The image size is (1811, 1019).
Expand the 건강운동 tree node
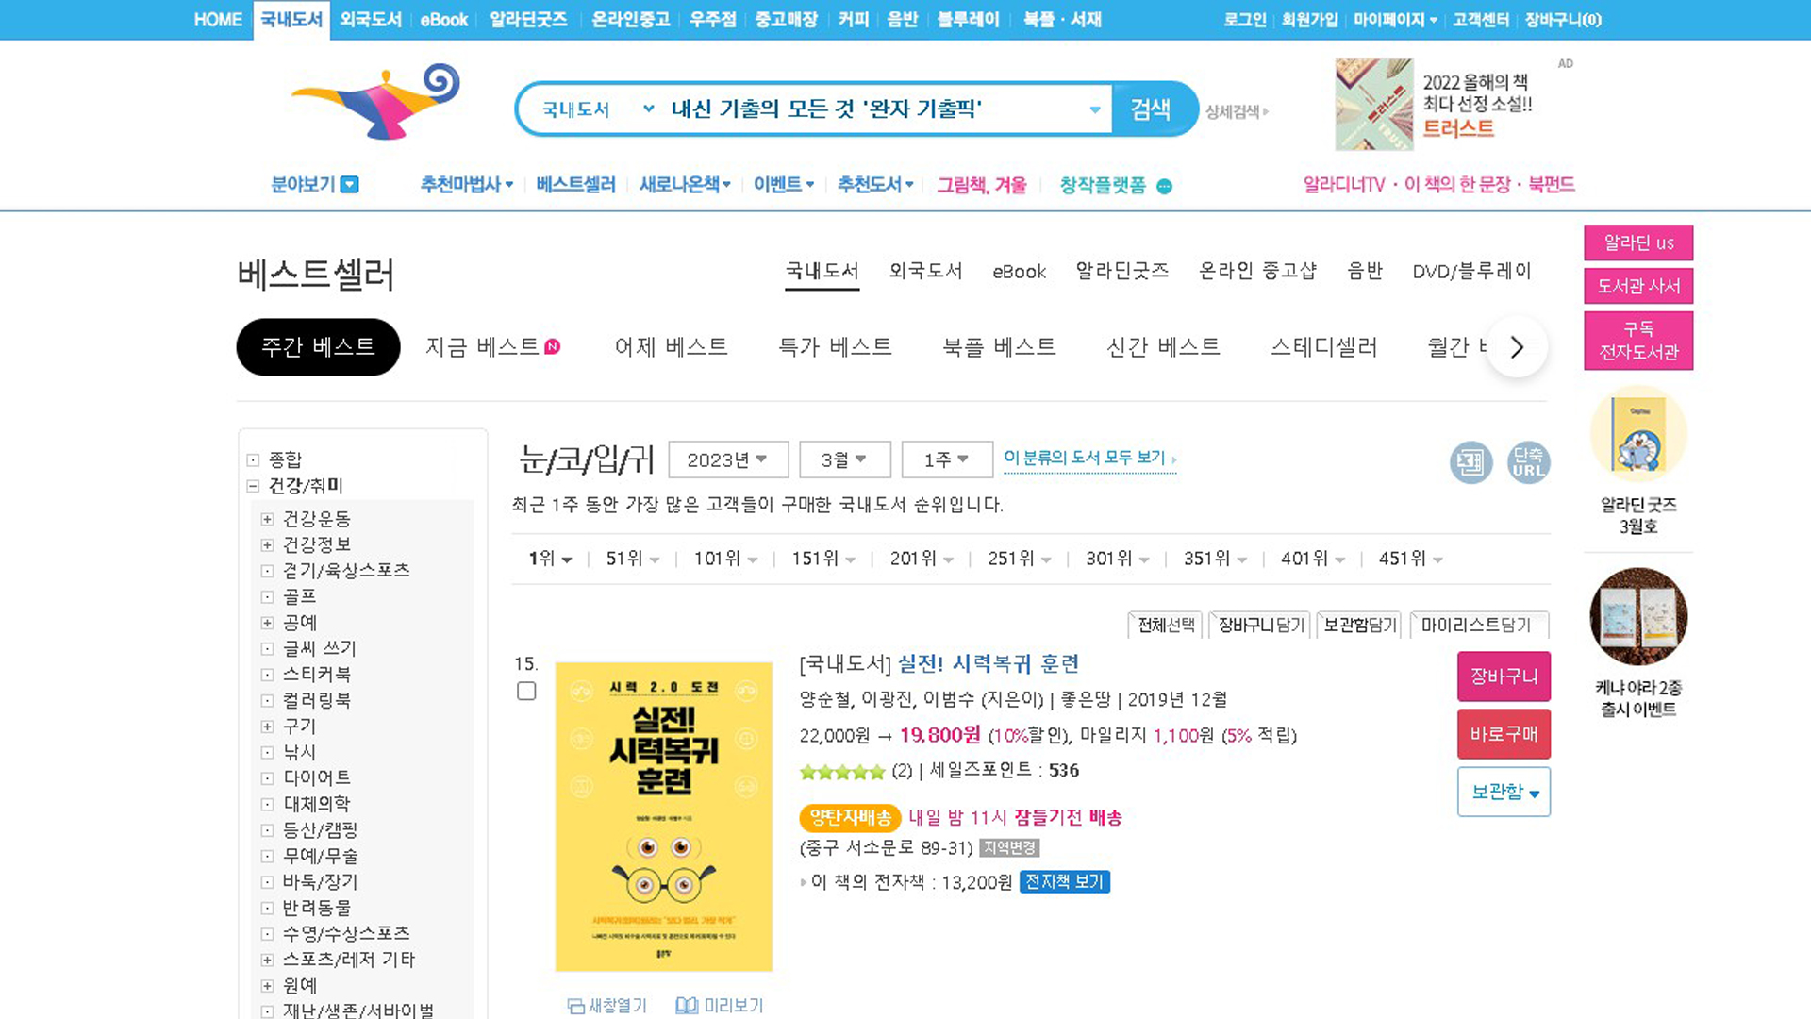267,520
